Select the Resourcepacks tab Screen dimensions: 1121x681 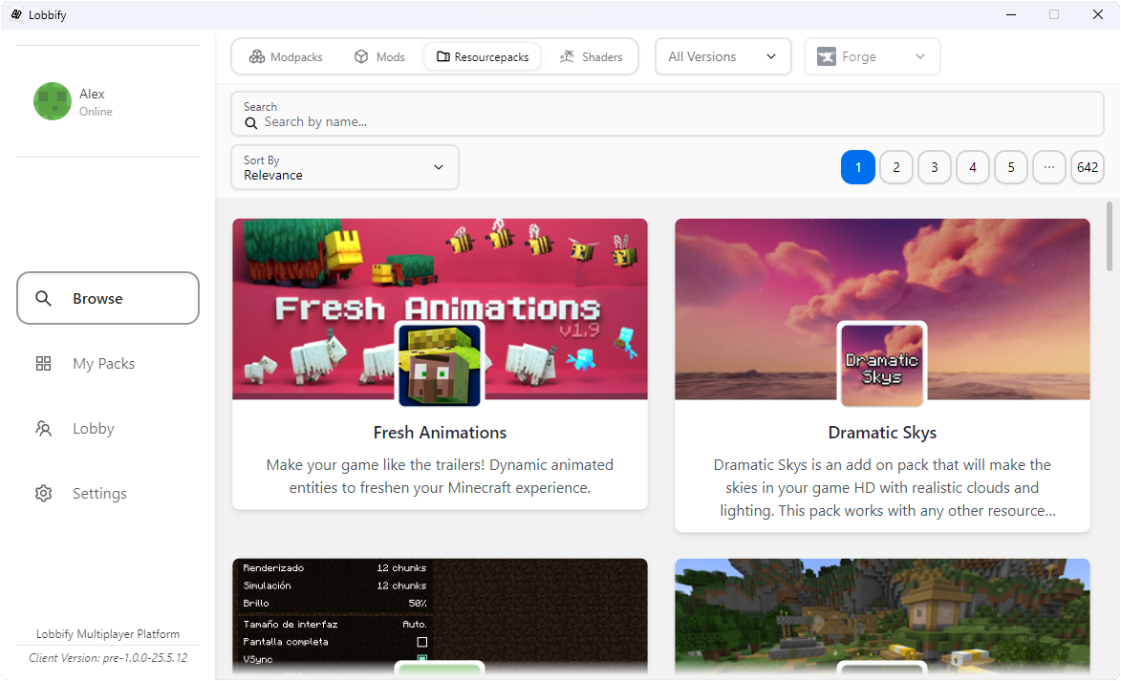[483, 56]
